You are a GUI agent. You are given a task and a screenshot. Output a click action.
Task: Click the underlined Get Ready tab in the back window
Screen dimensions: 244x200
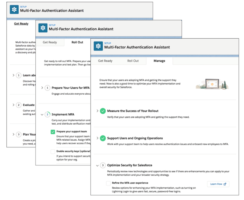21,24
